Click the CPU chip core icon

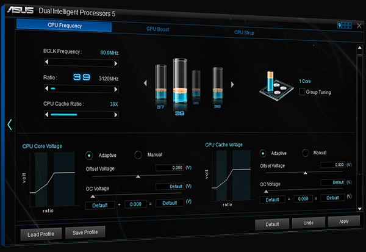[275, 85]
